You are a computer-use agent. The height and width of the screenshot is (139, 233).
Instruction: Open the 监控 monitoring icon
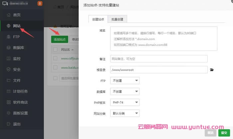point(8,59)
